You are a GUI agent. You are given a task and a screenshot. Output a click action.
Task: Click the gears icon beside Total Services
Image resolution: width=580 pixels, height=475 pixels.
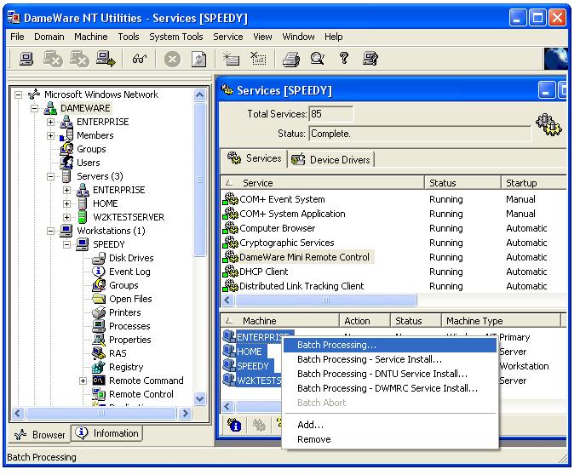548,124
